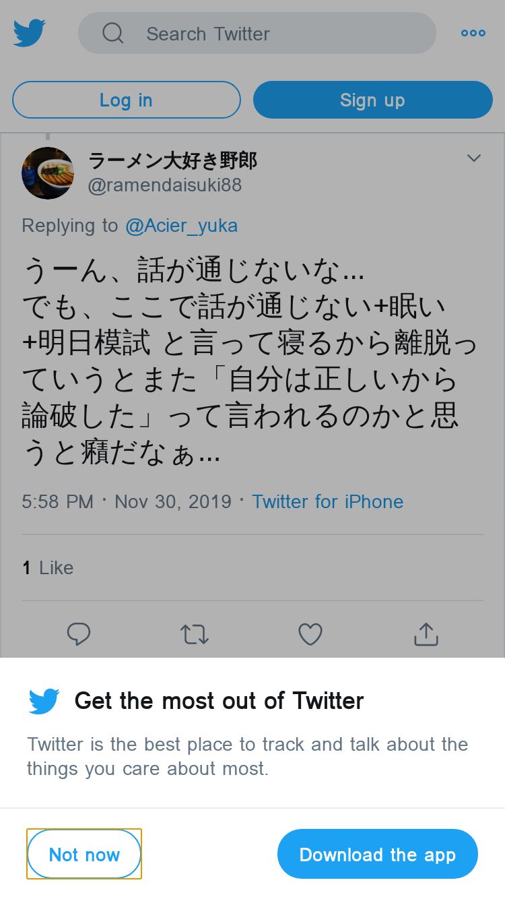This screenshot has height=899, width=505.
Task: Open the @Acier_yuka profile link
Action: point(181,225)
